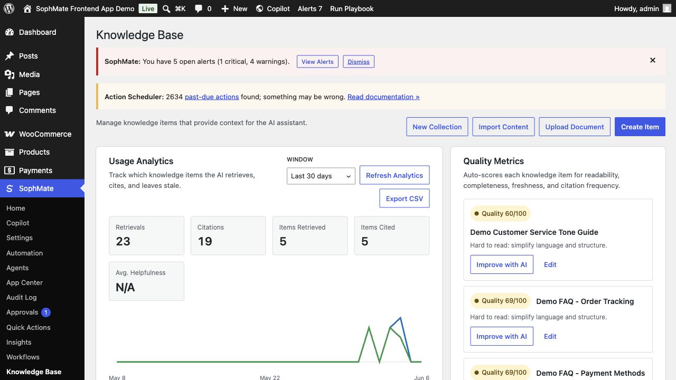Click the Approvals count badge
The width and height of the screenshot is (676, 380).
pos(46,312)
